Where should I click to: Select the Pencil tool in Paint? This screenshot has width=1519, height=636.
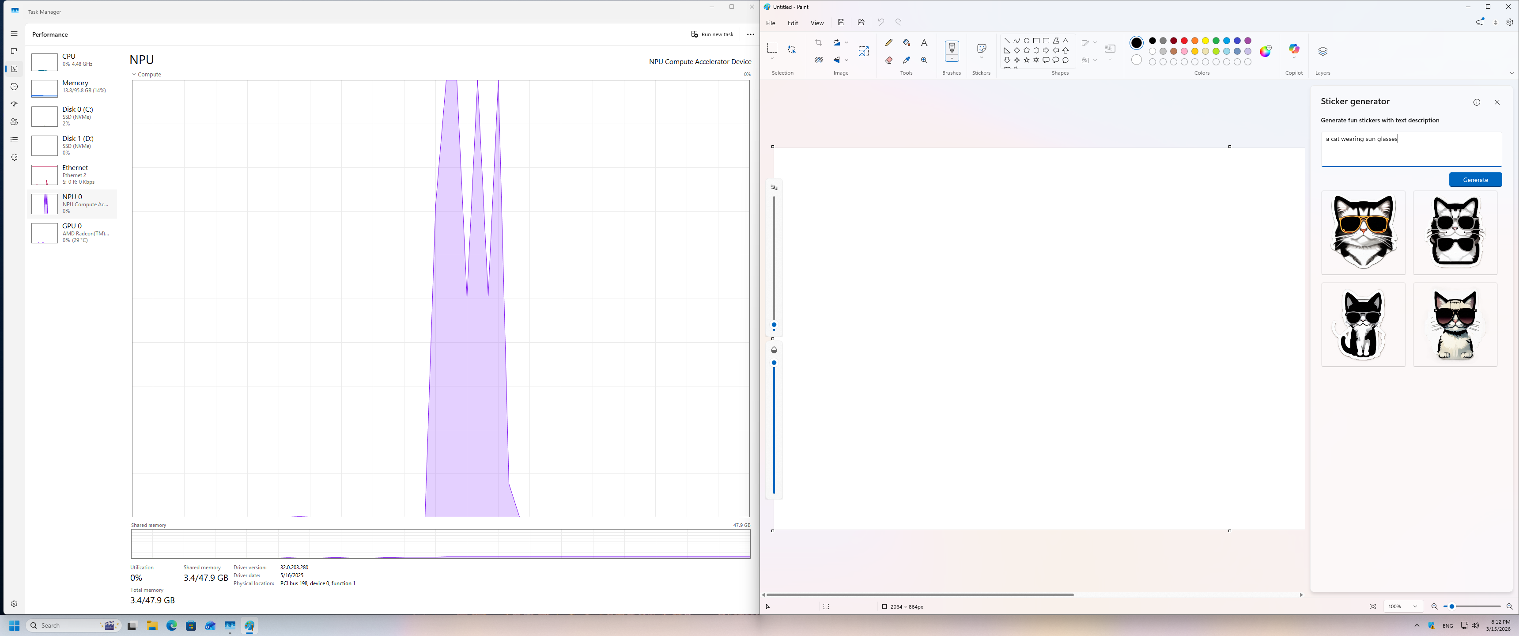[x=888, y=42]
